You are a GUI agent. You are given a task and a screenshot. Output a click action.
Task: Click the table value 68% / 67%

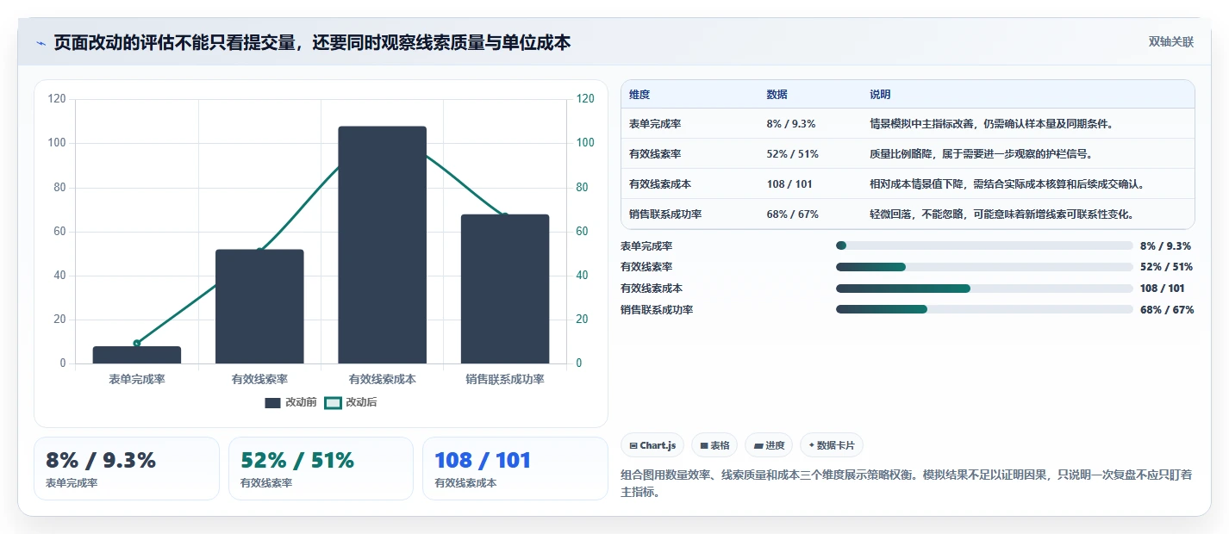pos(792,214)
